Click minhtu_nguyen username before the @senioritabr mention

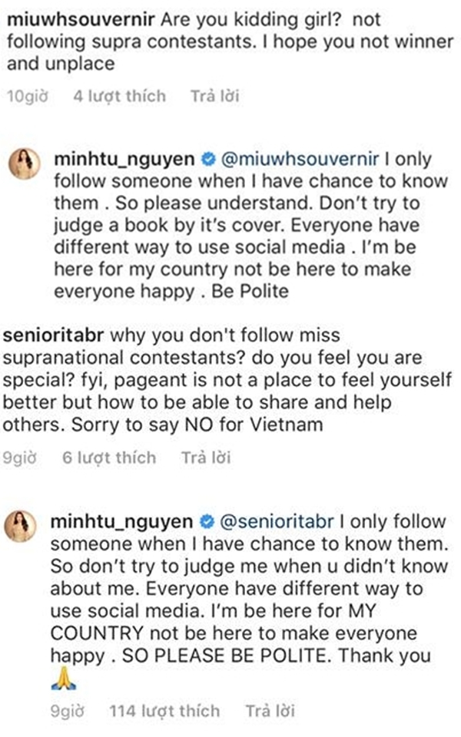pyautogui.click(x=126, y=522)
